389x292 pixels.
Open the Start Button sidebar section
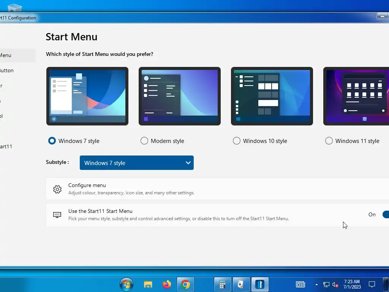(17, 70)
